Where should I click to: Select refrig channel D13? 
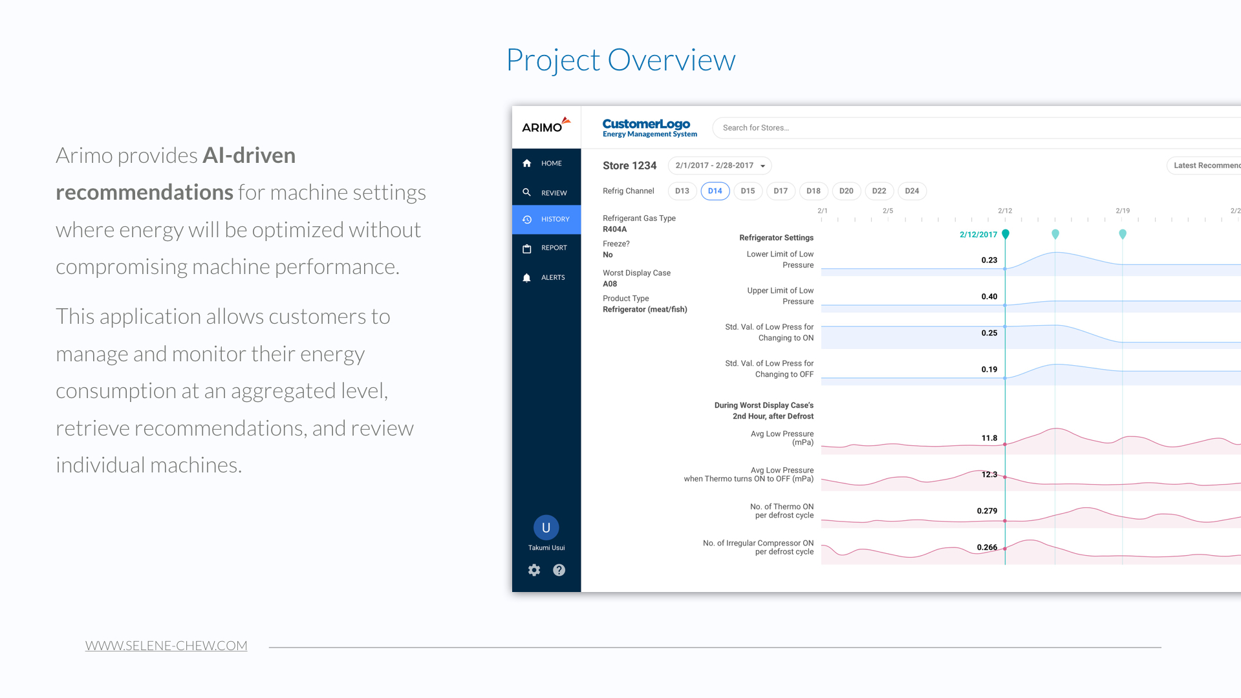pyautogui.click(x=682, y=191)
